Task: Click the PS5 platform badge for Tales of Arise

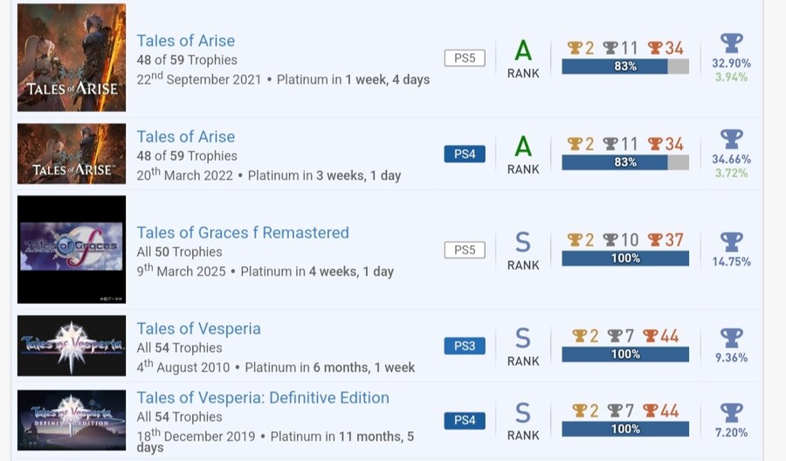Action: click(x=464, y=58)
